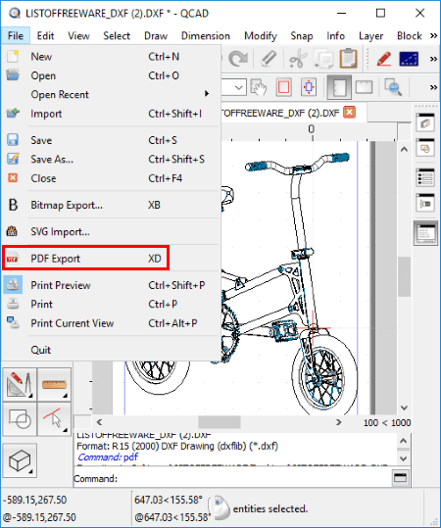
Task: Open the File menu
Action: pos(16,35)
